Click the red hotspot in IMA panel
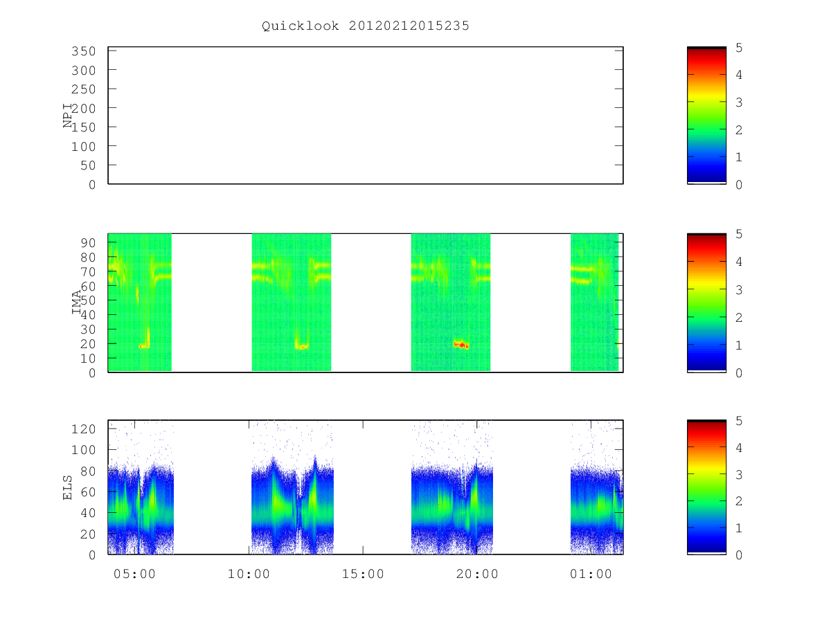The width and height of the screenshot is (831, 623). (x=461, y=344)
